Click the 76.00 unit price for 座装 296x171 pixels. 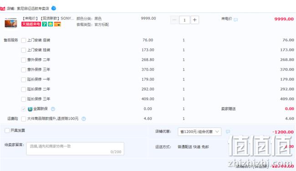coord(148,40)
